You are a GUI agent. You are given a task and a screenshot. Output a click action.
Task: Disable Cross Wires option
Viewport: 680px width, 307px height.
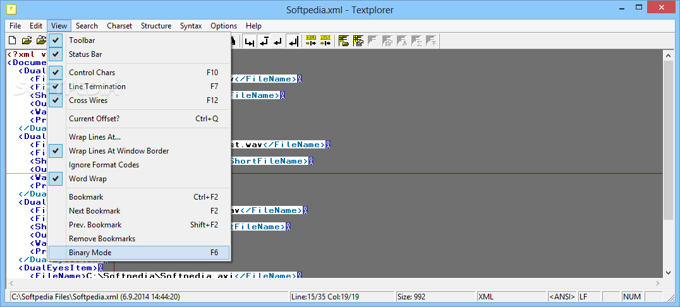coord(139,100)
